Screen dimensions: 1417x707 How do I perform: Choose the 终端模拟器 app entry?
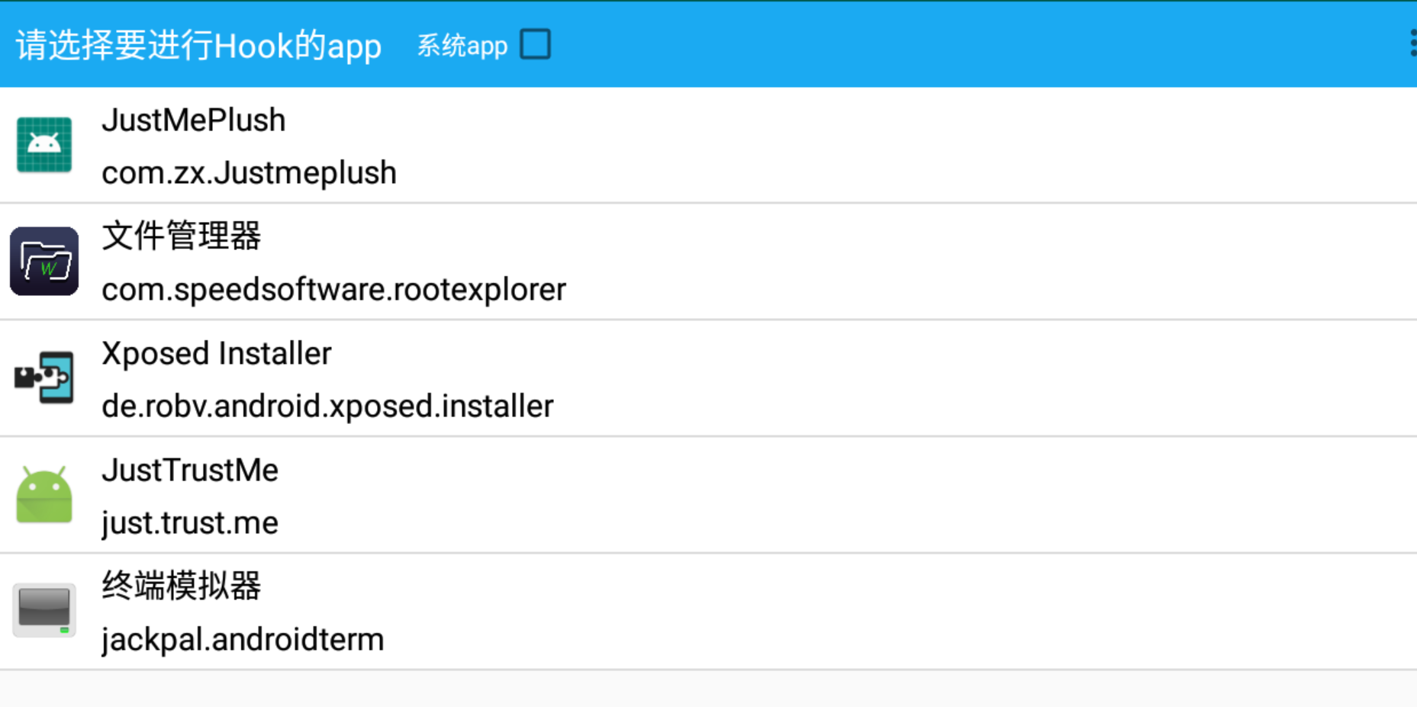pyautogui.click(x=182, y=586)
